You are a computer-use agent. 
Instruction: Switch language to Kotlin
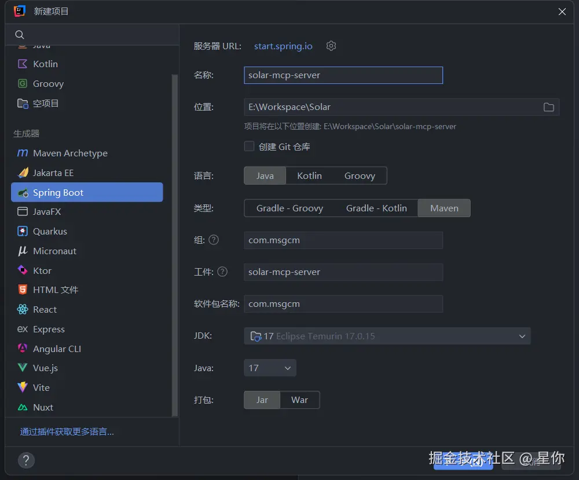point(309,176)
